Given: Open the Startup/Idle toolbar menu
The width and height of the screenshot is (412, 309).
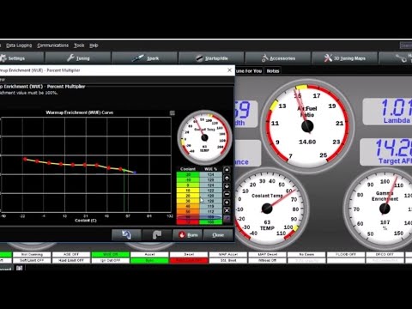Looking at the screenshot, I should (x=212, y=58).
